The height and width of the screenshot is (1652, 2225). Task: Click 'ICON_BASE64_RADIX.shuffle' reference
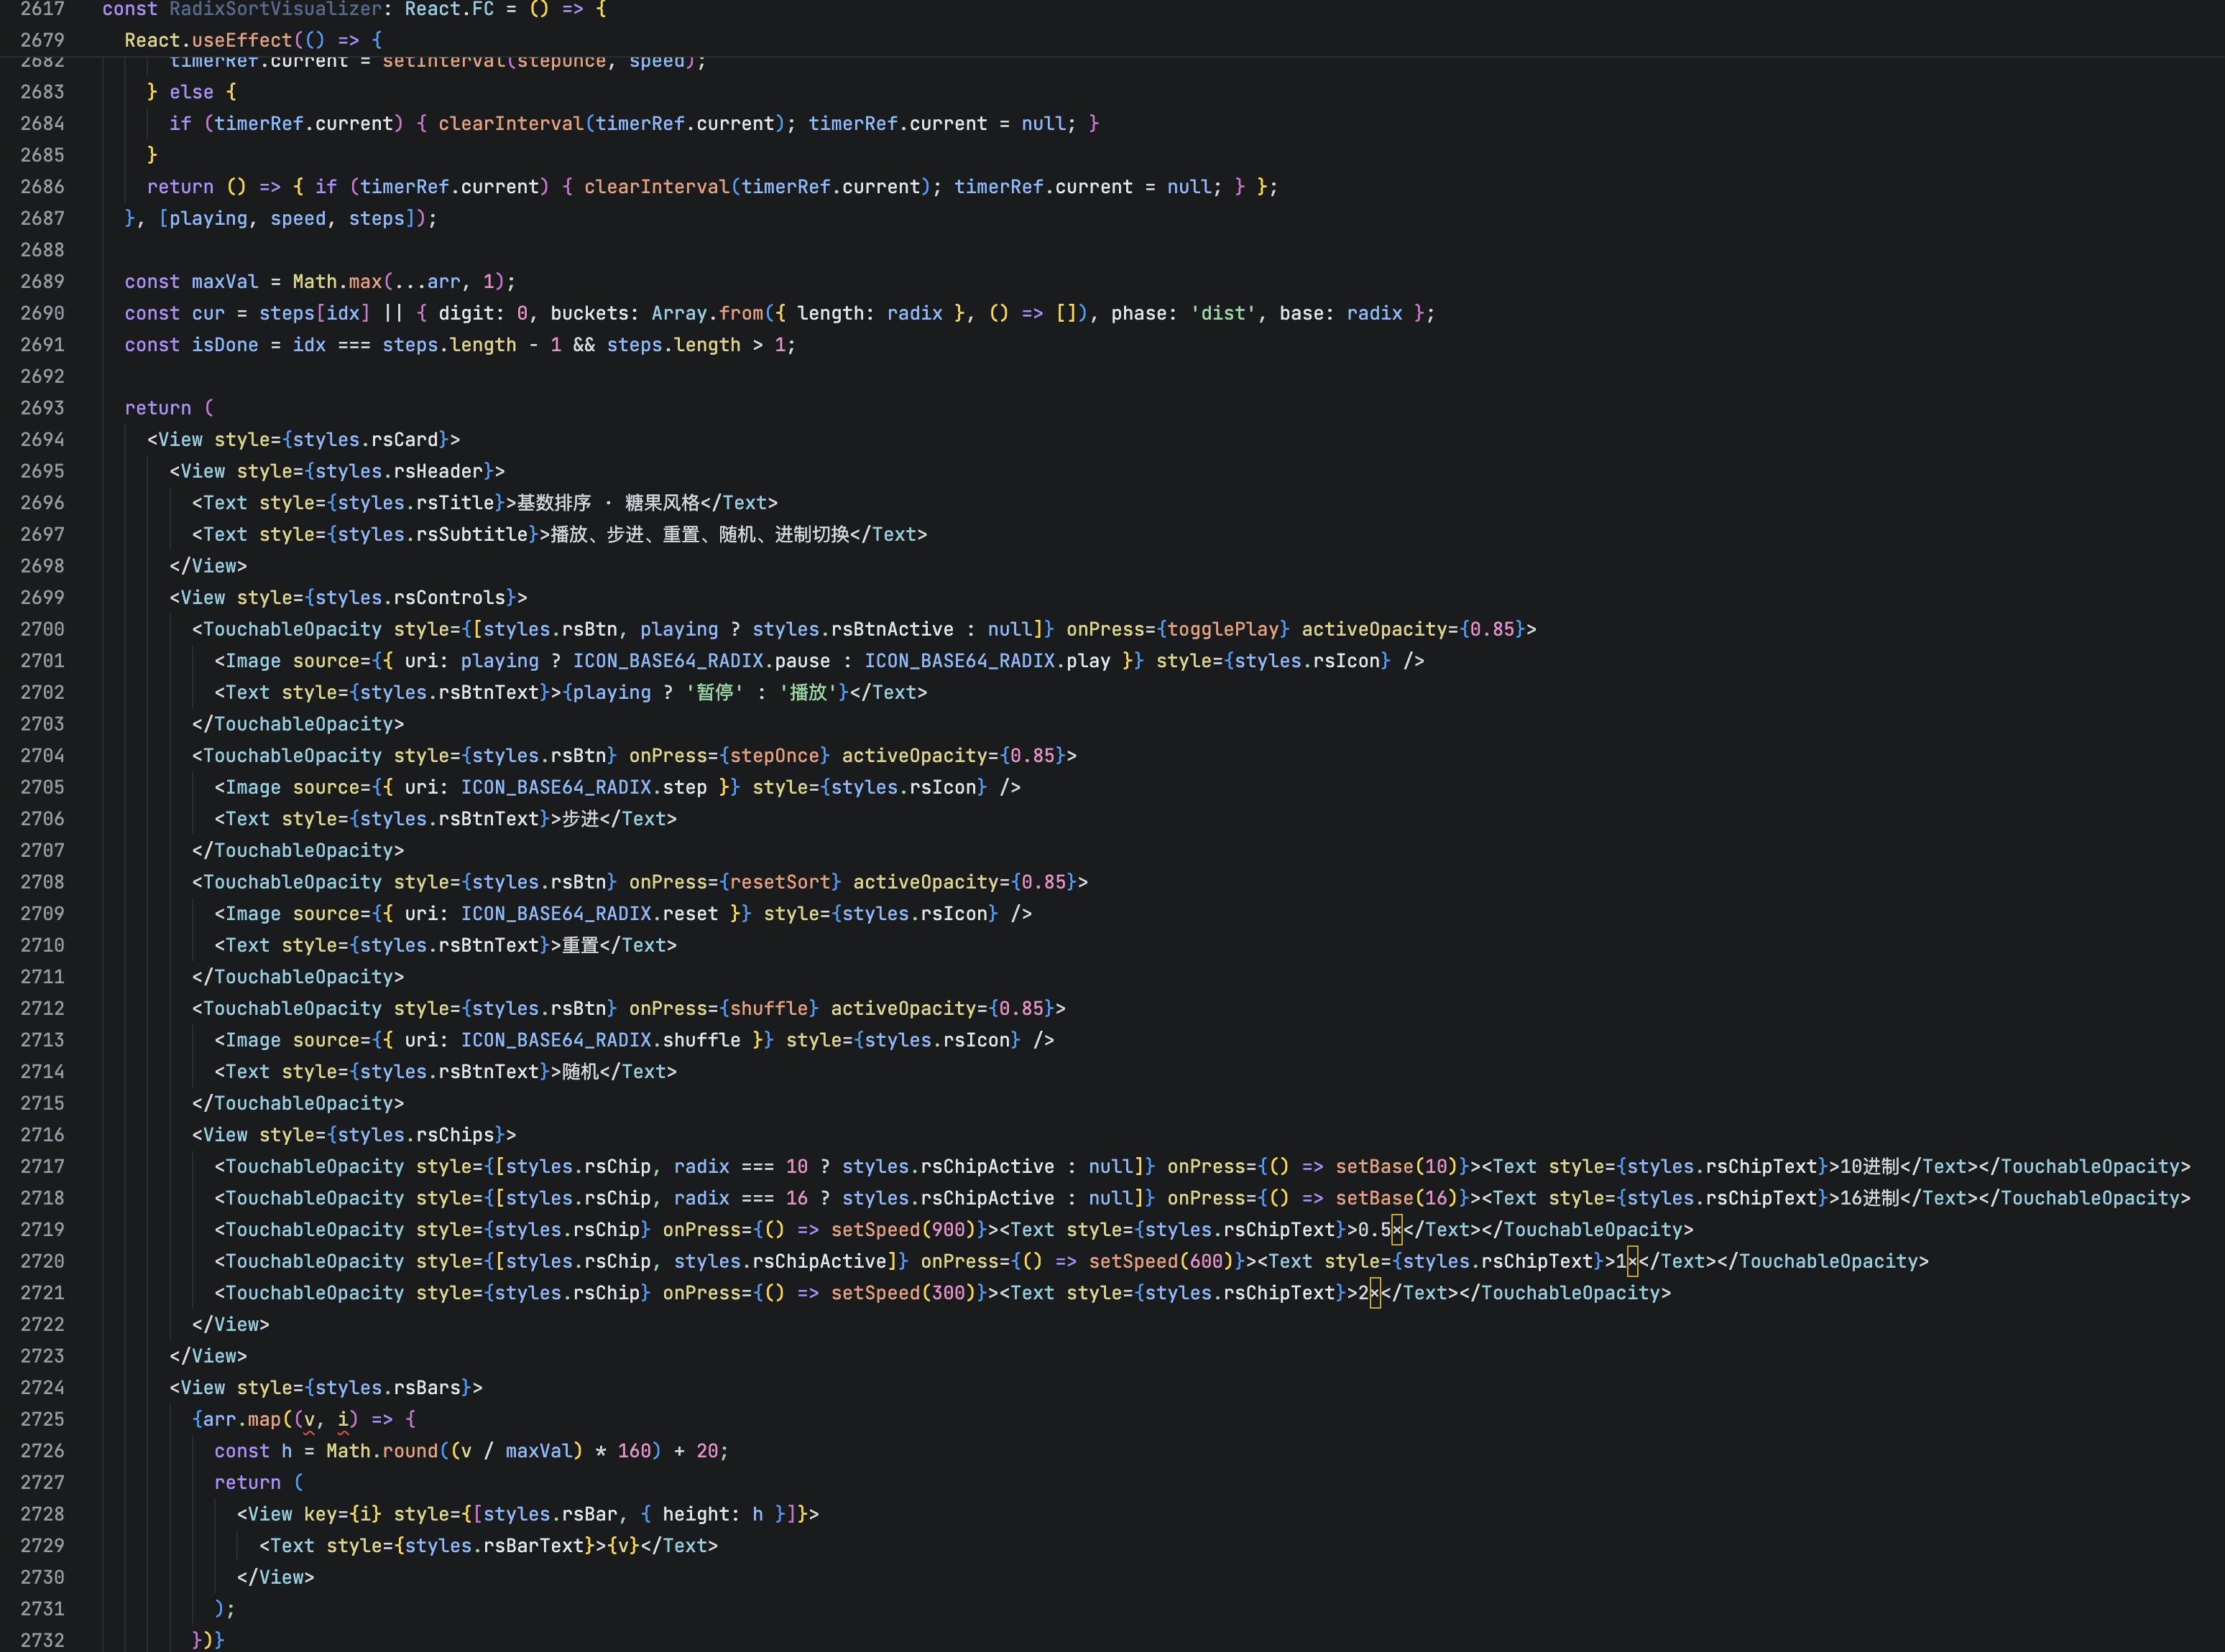[602, 1041]
